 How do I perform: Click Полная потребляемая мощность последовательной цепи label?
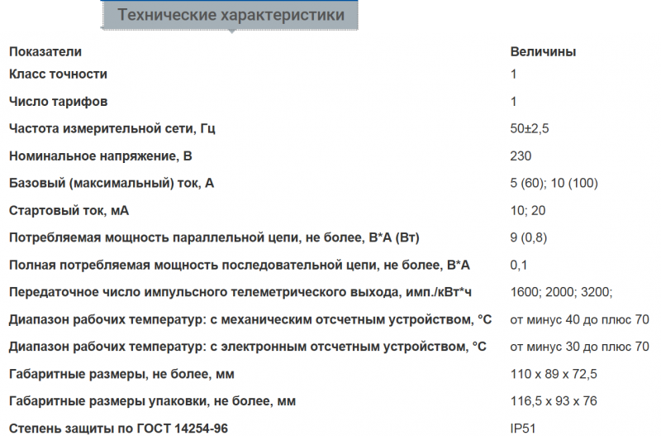[x=240, y=265]
